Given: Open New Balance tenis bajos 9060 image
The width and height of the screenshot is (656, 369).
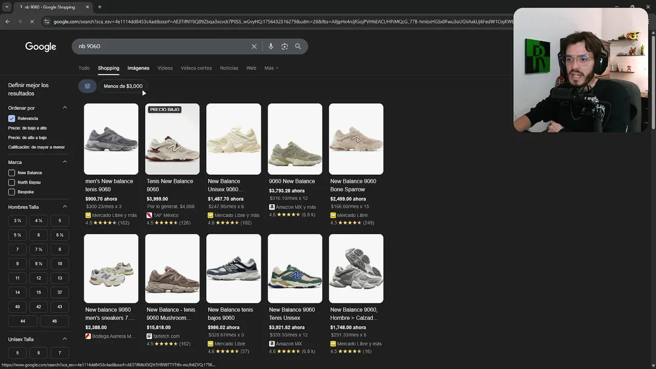Looking at the screenshot, I should pos(234,269).
